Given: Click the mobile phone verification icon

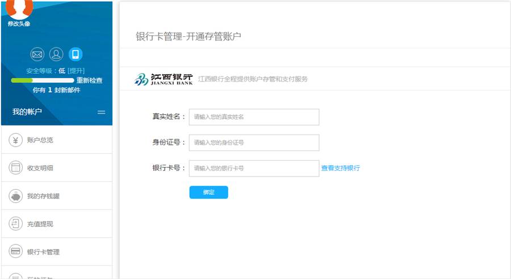Looking at the screenshot, I should 76,54.
